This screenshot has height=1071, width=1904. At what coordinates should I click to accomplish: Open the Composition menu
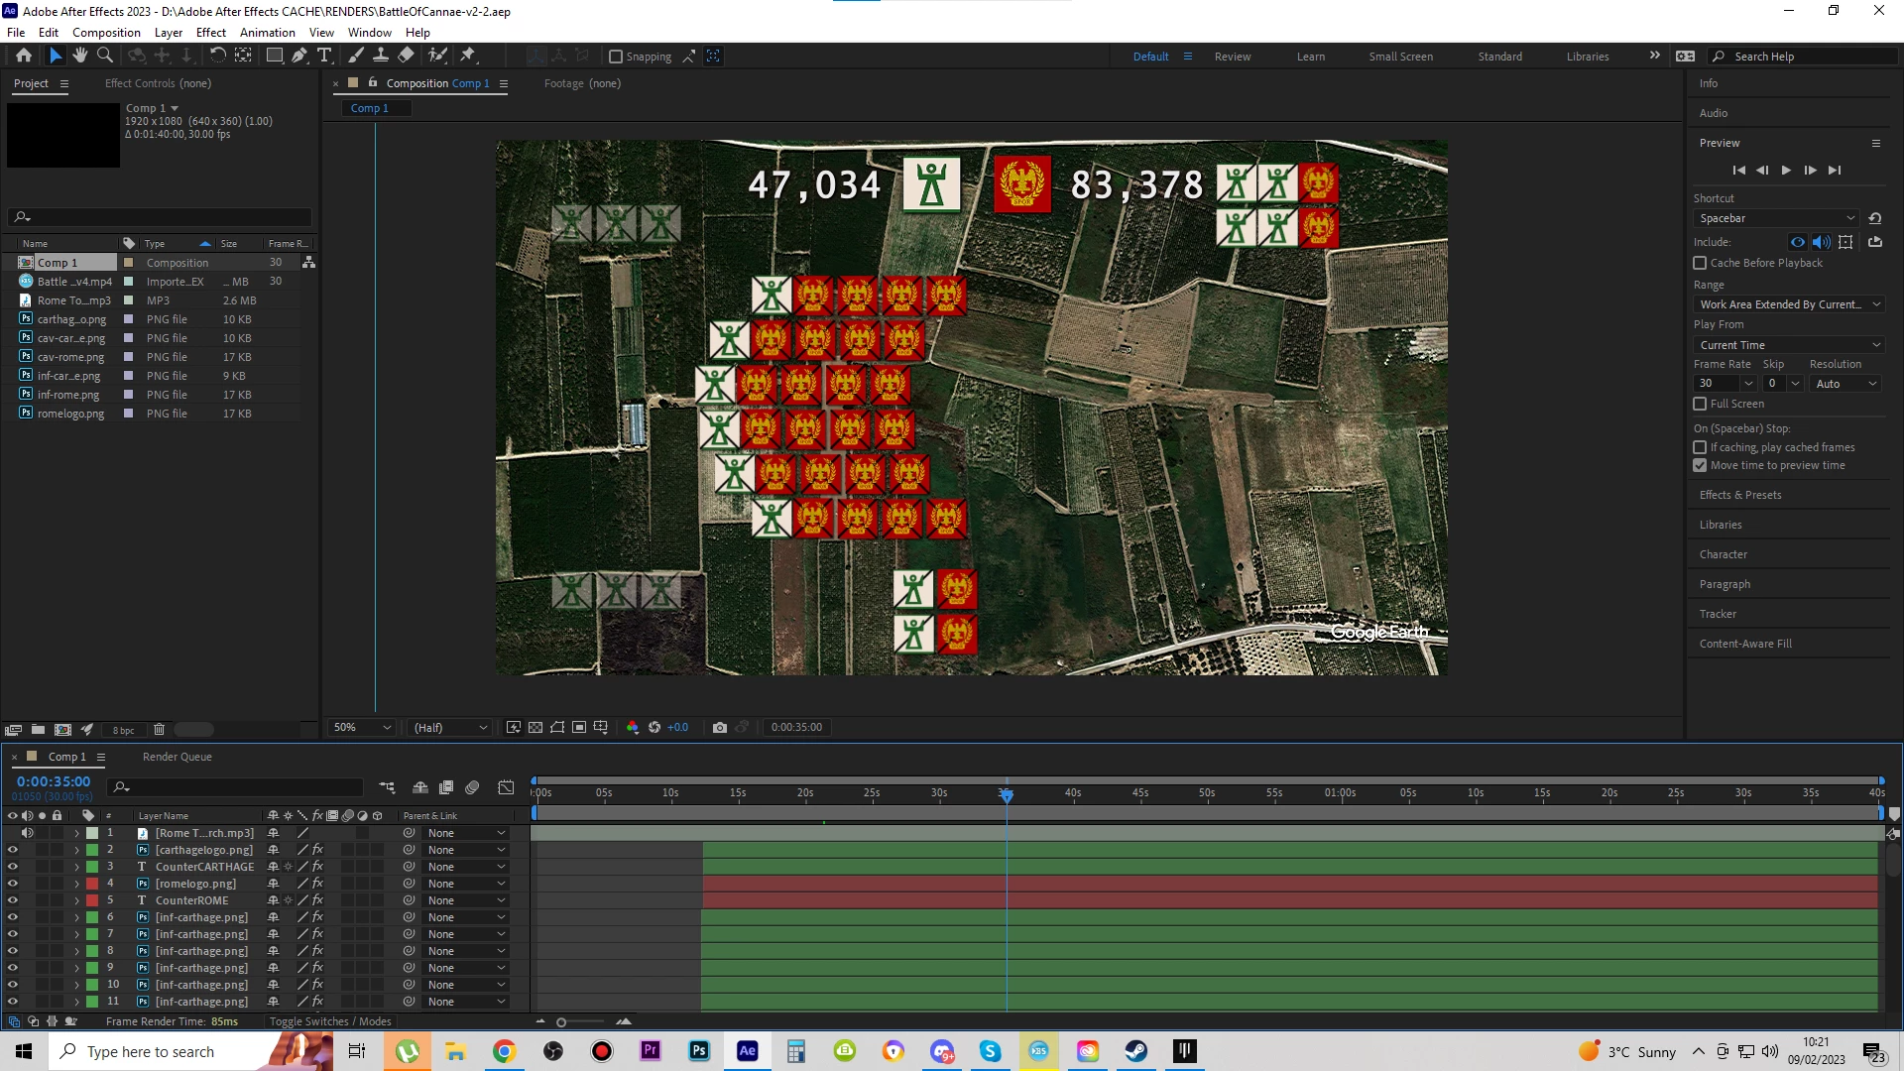(106, 32)
